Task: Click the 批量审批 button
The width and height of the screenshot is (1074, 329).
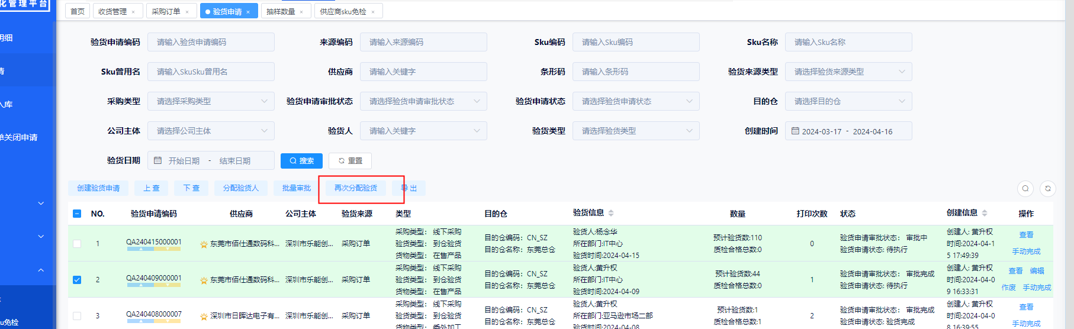Action: tap(297, 188)
